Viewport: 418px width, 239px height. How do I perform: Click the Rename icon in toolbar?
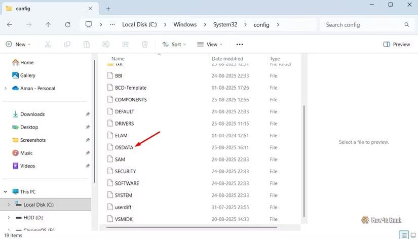click(x=106, y=44)
